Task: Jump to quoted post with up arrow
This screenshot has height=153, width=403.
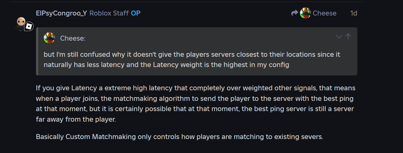Action: tap(348, 37)
